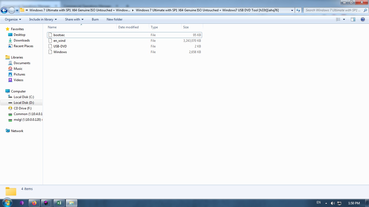The image size is (369, 207).
Task: Sort by the Type column header
Action: pos(165,27)
